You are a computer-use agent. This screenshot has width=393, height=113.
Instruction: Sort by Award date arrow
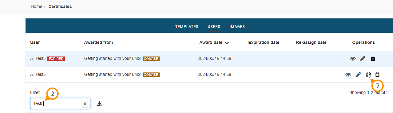[x=227, y=43]
